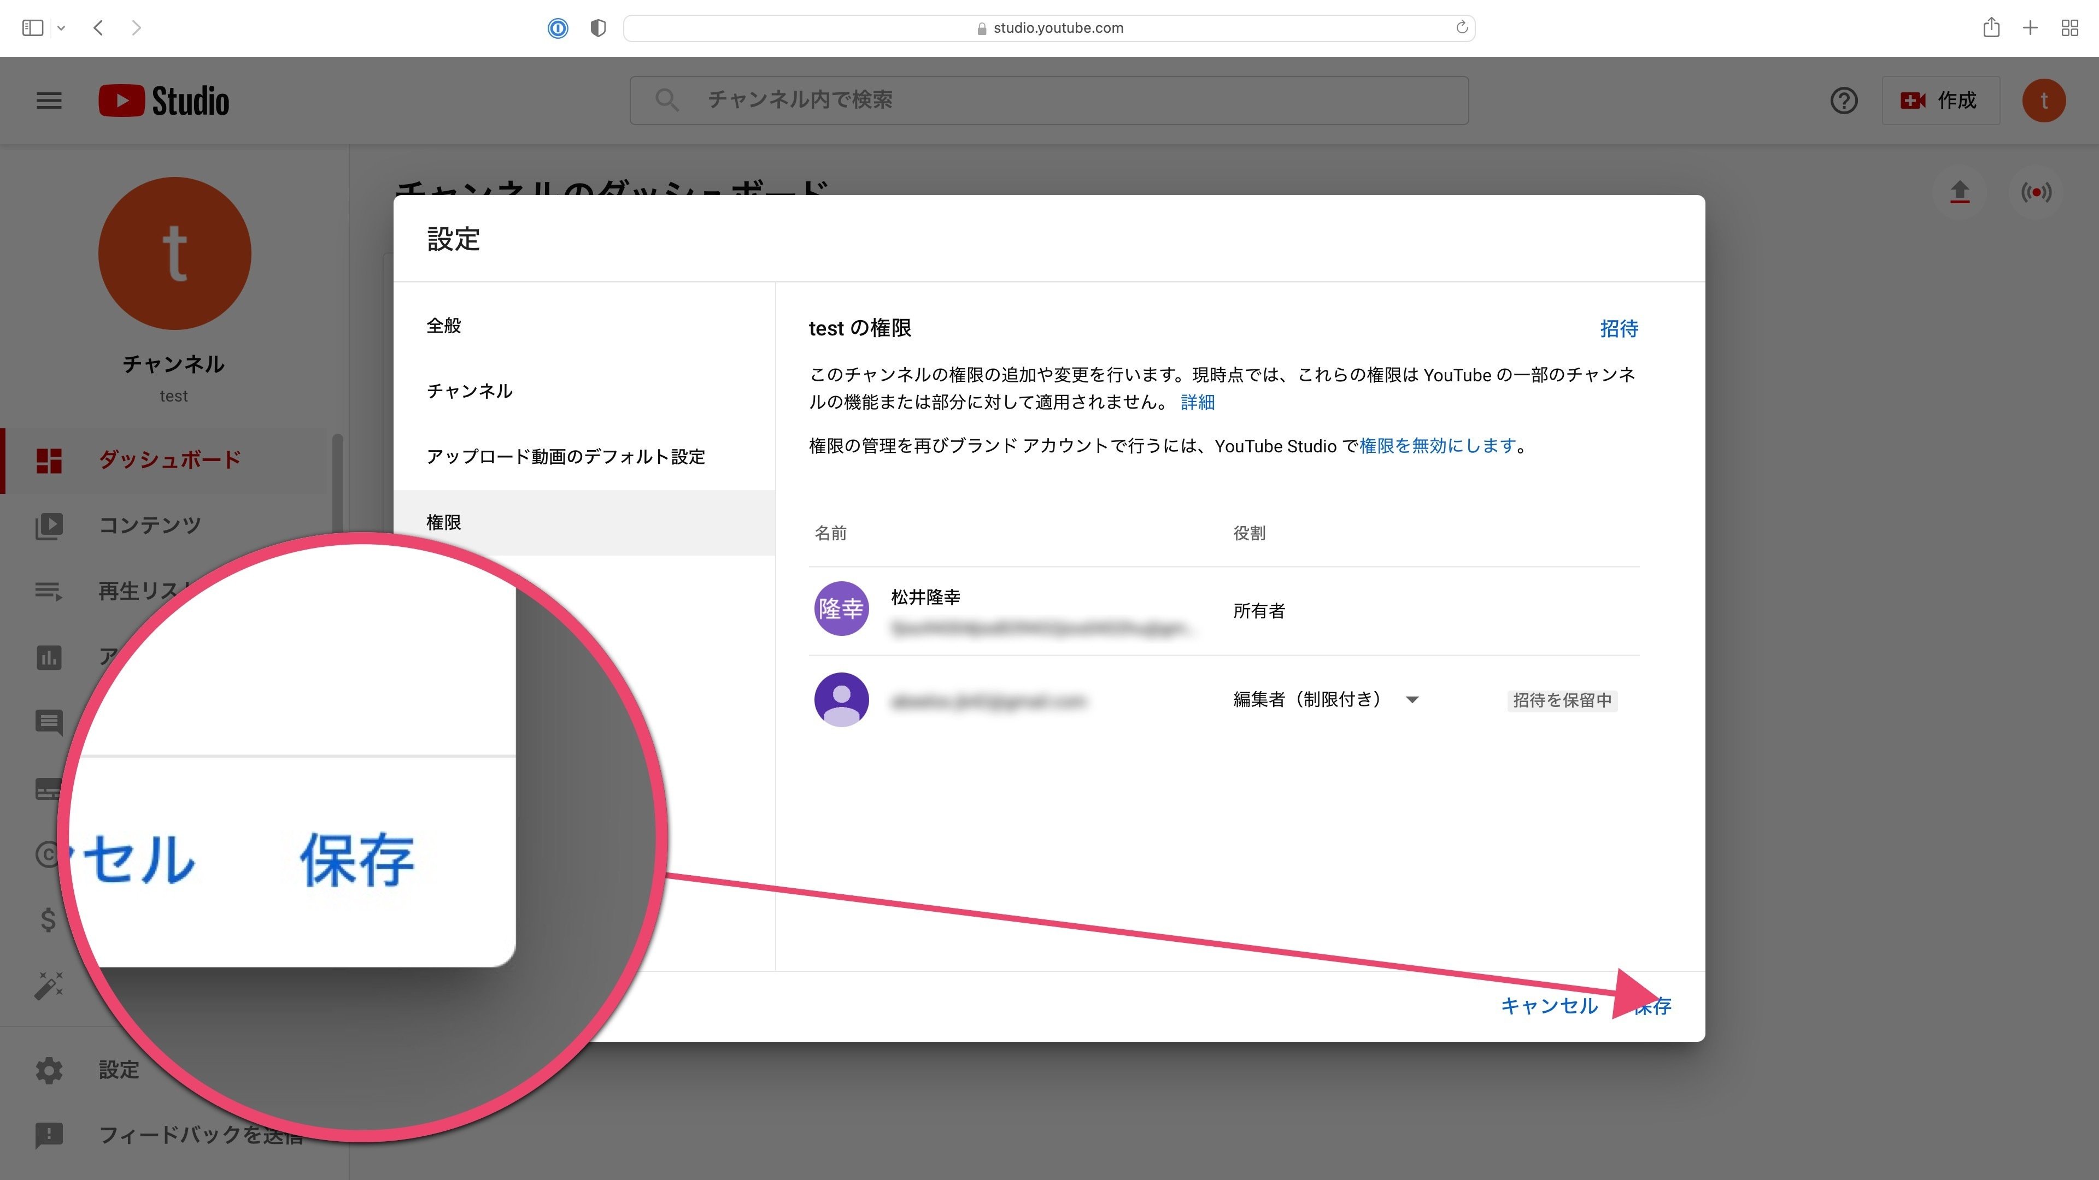
Task: Click the 役割 column header
Action: click(1249, 533)
